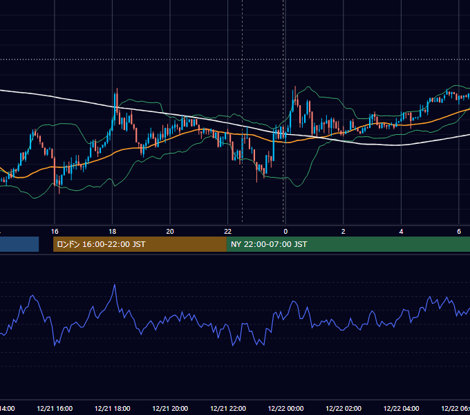Click the ロンドン 16:00-22:00 JST session bar
Viewport: 470px width, 415px height.
click(x=140, y=244)
